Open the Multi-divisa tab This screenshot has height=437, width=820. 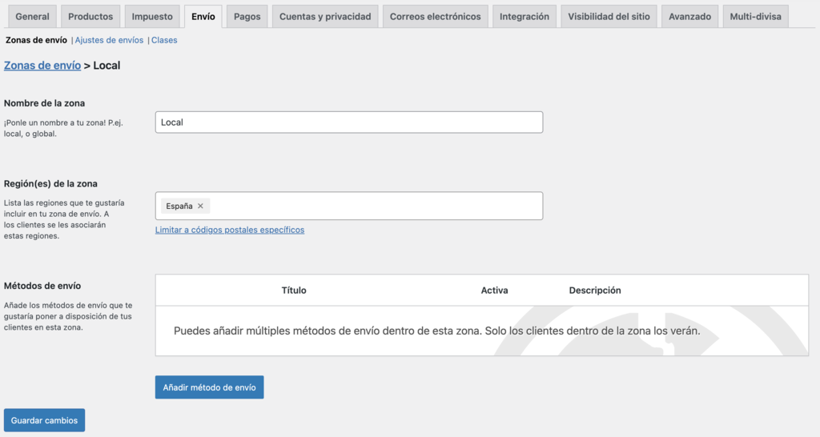click(755, 16)
